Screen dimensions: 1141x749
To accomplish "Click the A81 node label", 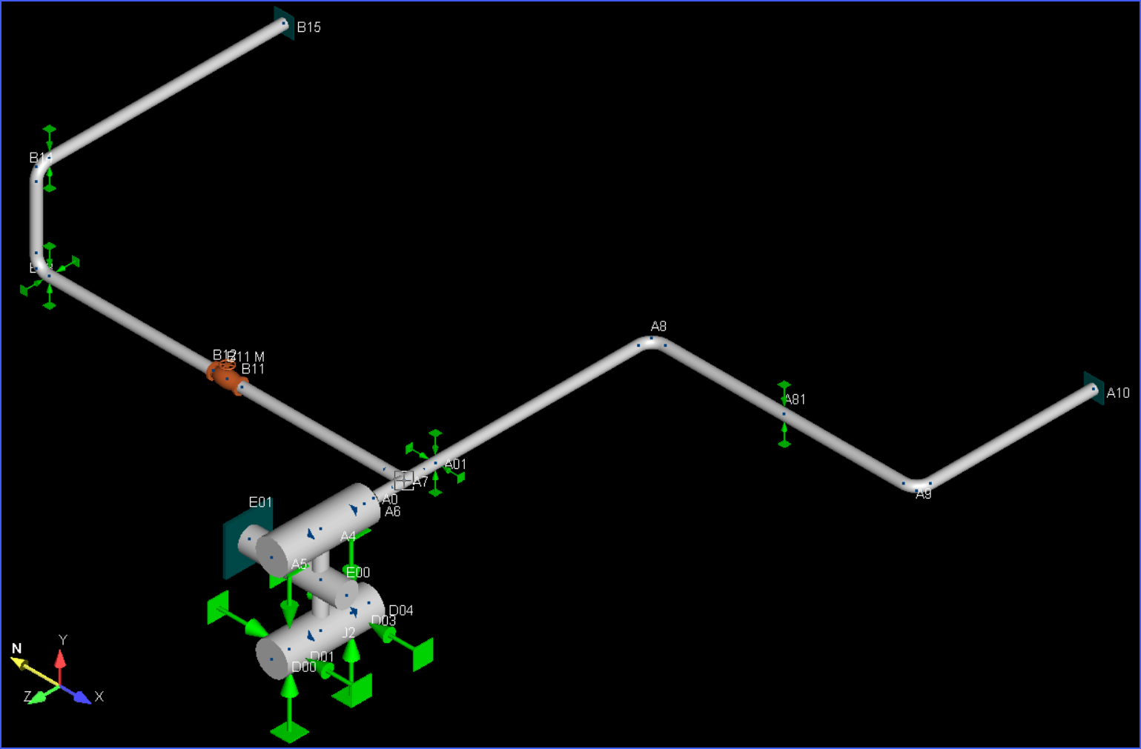I will click(796, 399).
